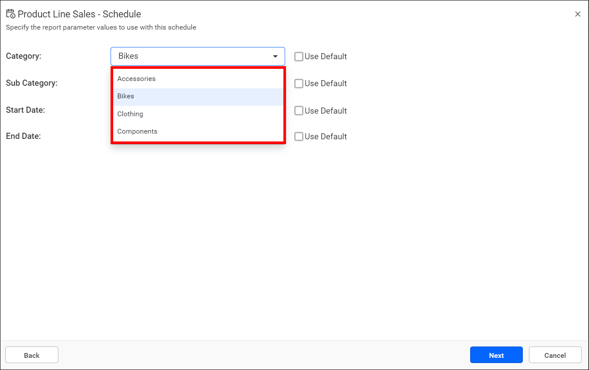
Task: Check Use Default for Sub Category
Action: (x=299, y=84)
